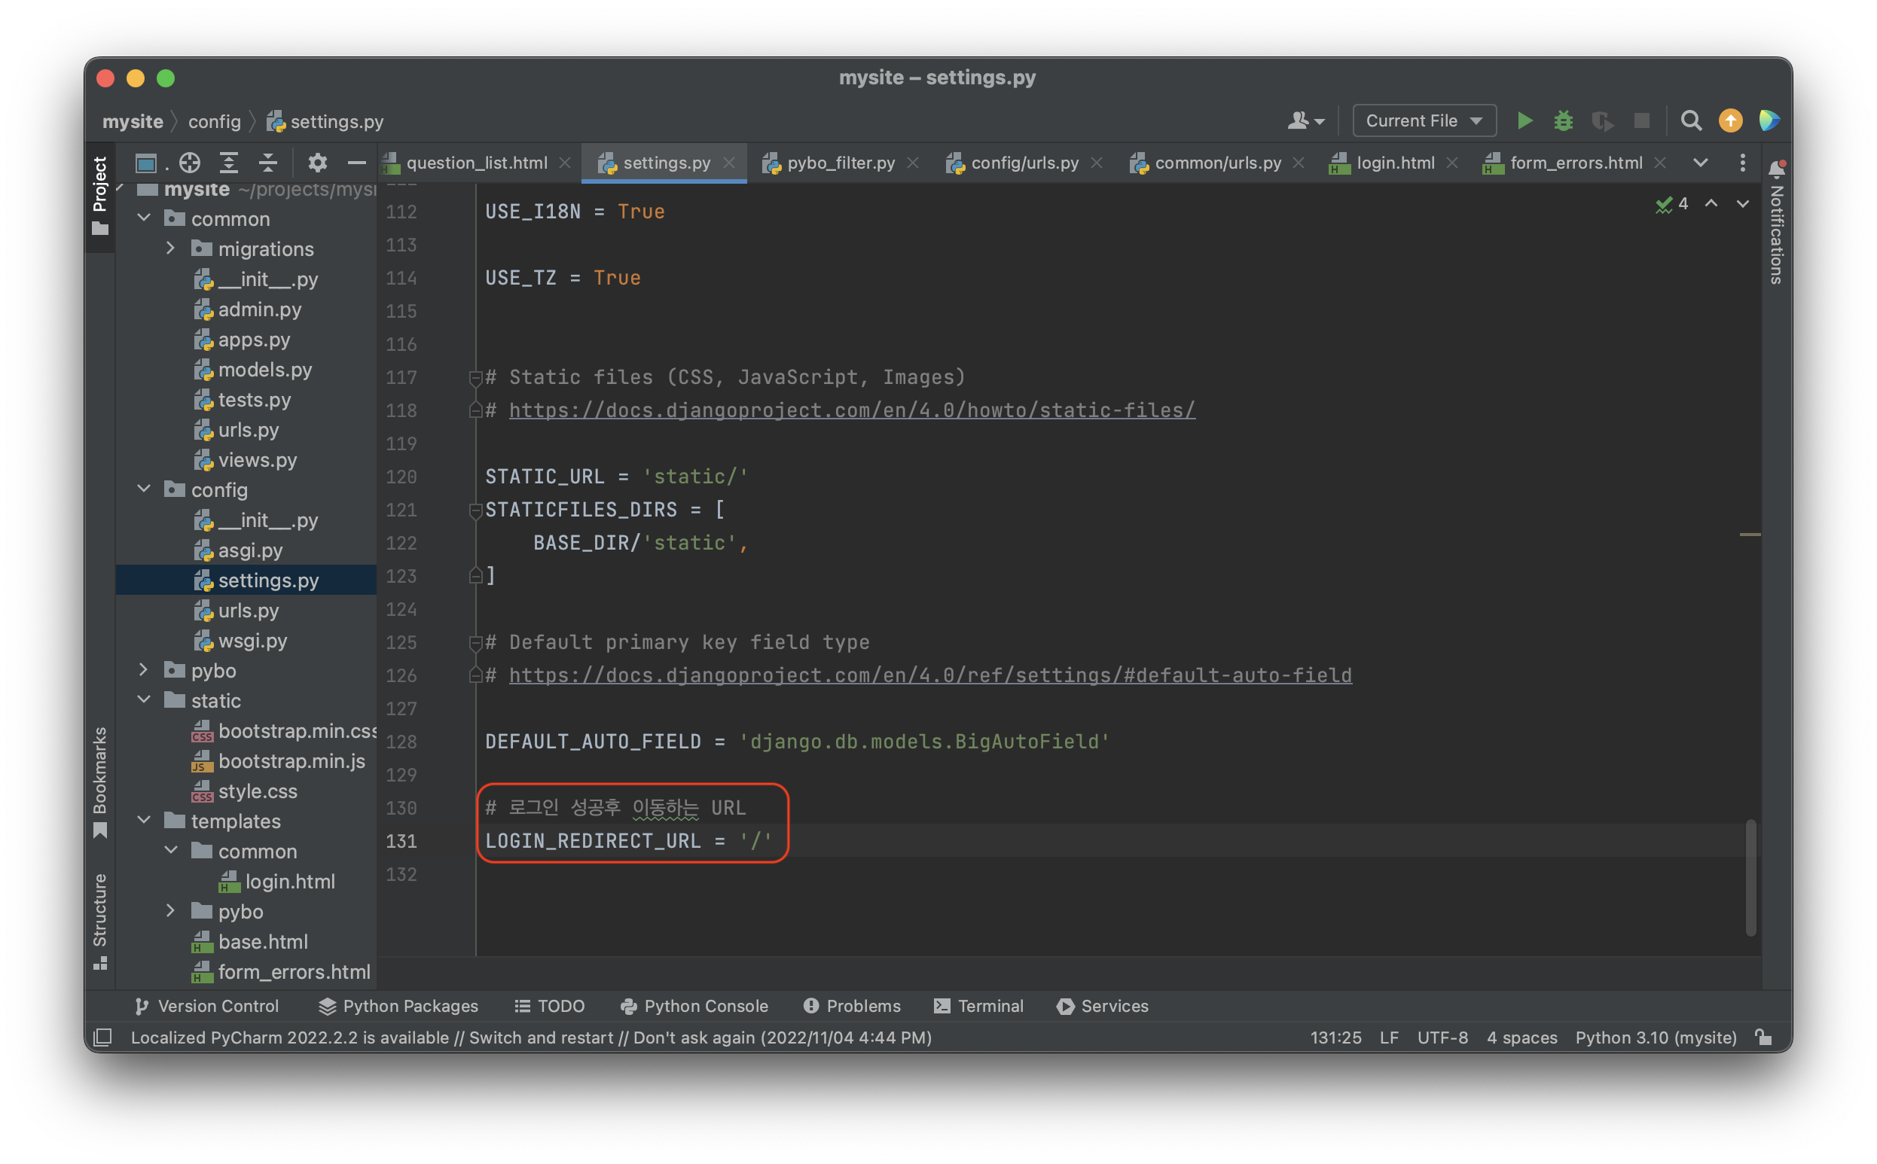Collapse the config folder in tree
The height and width of the screenshot is (1164, 1877).
click(x=144, y=489)
